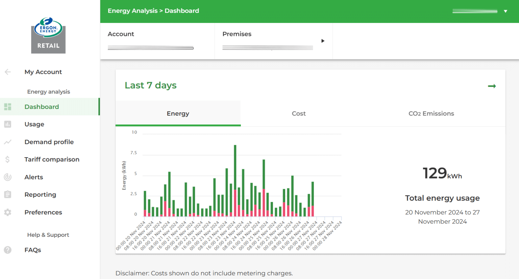The height and width of the screenshot is (279, 519).
Task: Click the back arrow beside My Account
Action: (7, 72)
